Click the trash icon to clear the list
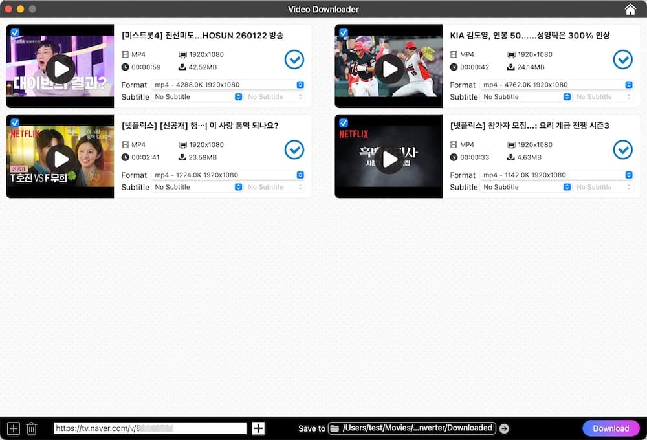Image resolution: width=647 pixels, height=440 pixels. coord(32,428)
